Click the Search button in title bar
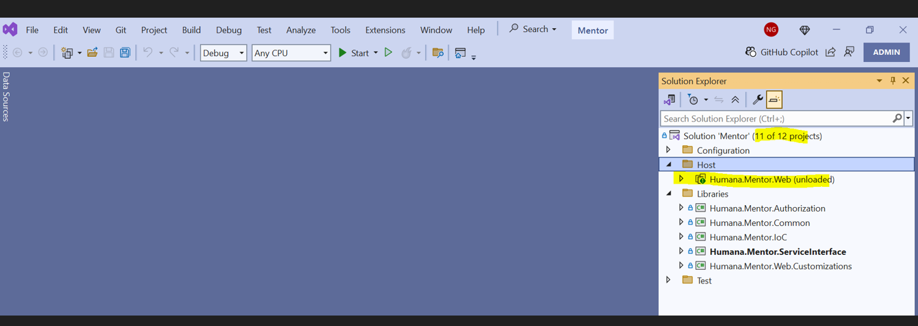This screenshot has width=918, height=326. [x=533, y=29]
